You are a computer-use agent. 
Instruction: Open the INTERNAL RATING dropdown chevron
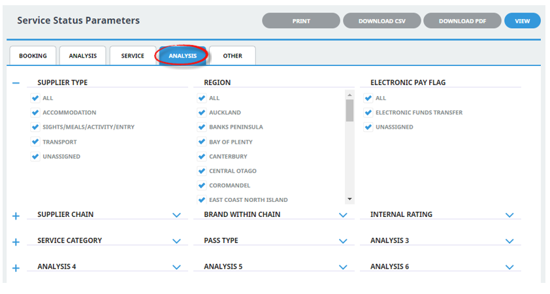tap(510, 215)
